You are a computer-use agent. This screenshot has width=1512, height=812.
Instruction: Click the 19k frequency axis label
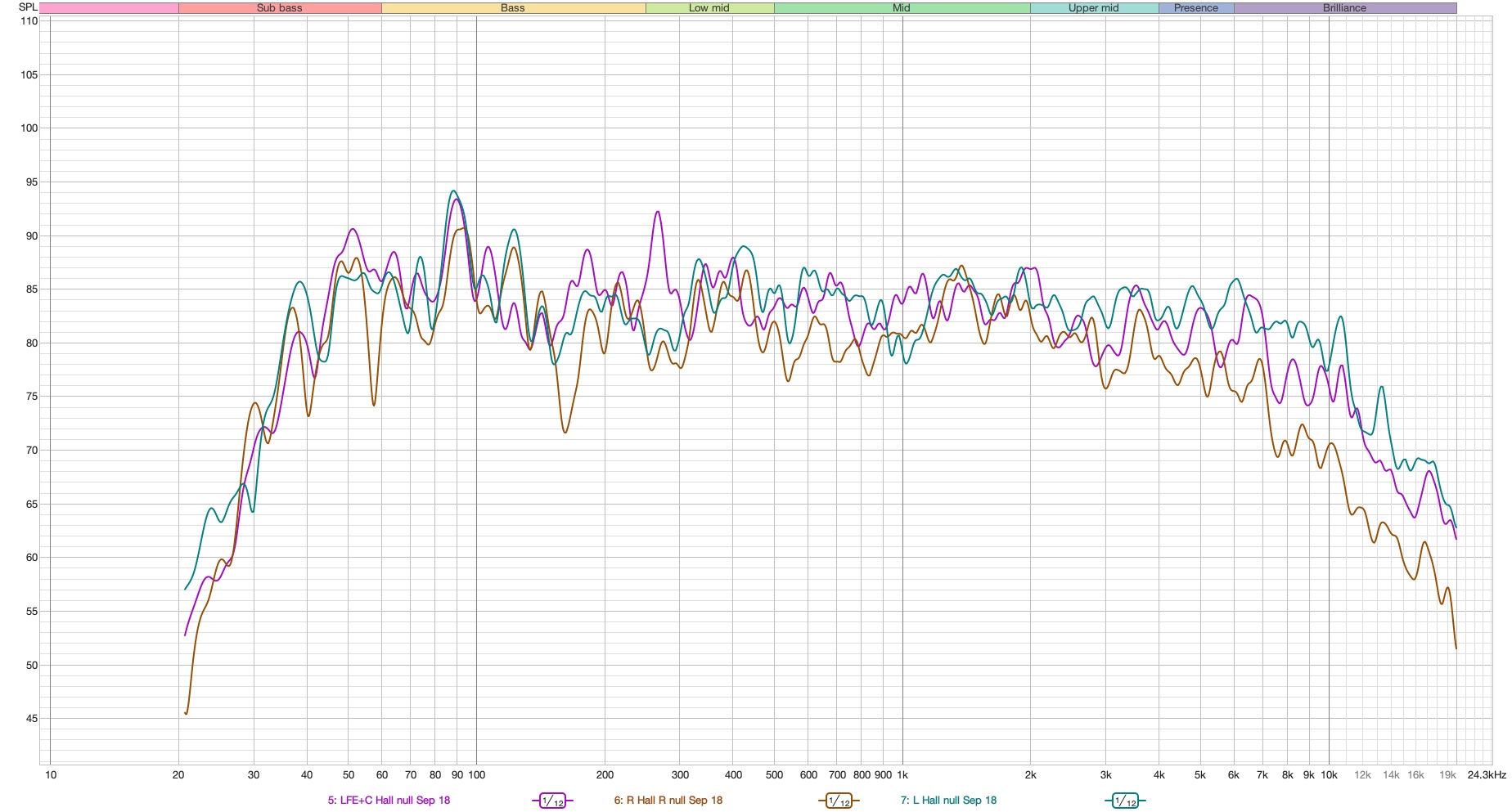(x=1447, y=775)
